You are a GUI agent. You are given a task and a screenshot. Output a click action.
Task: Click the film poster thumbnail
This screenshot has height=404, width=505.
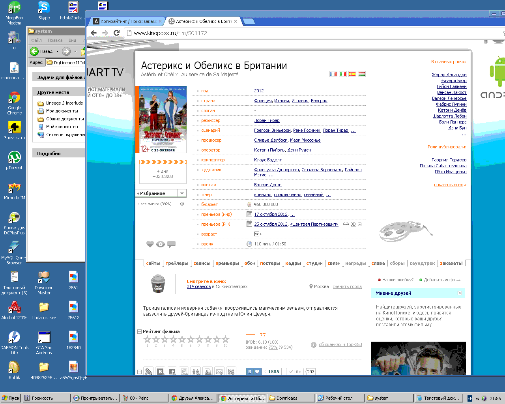163,120
